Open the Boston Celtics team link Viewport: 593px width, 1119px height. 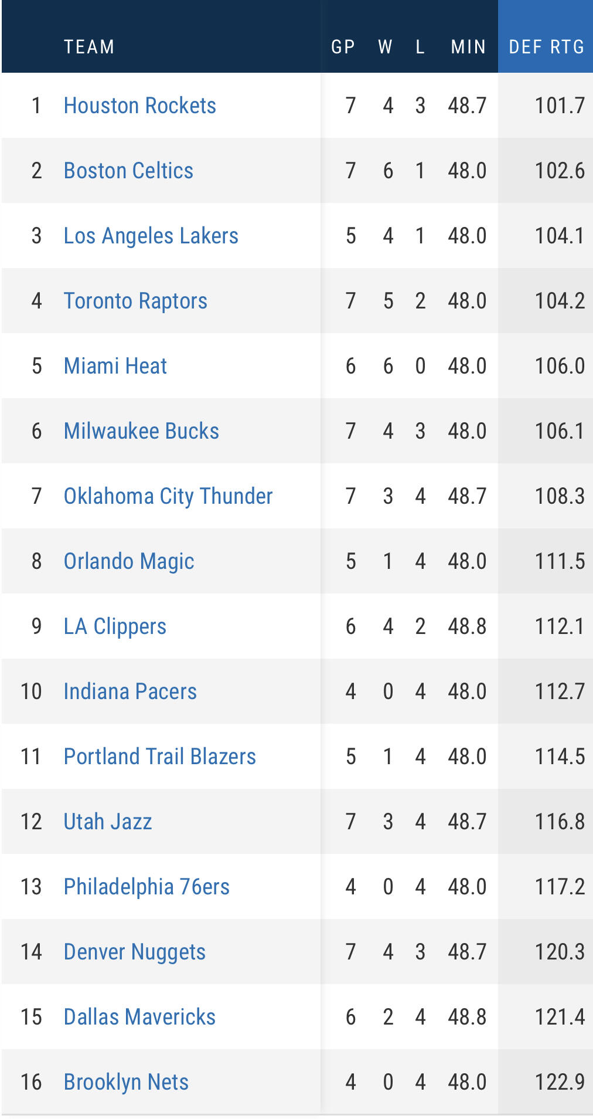128,171
